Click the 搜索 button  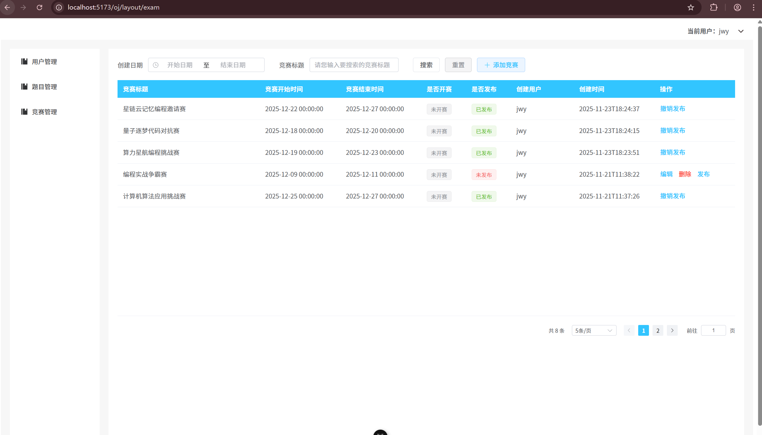pyautogui.click(x=426, y=65)
